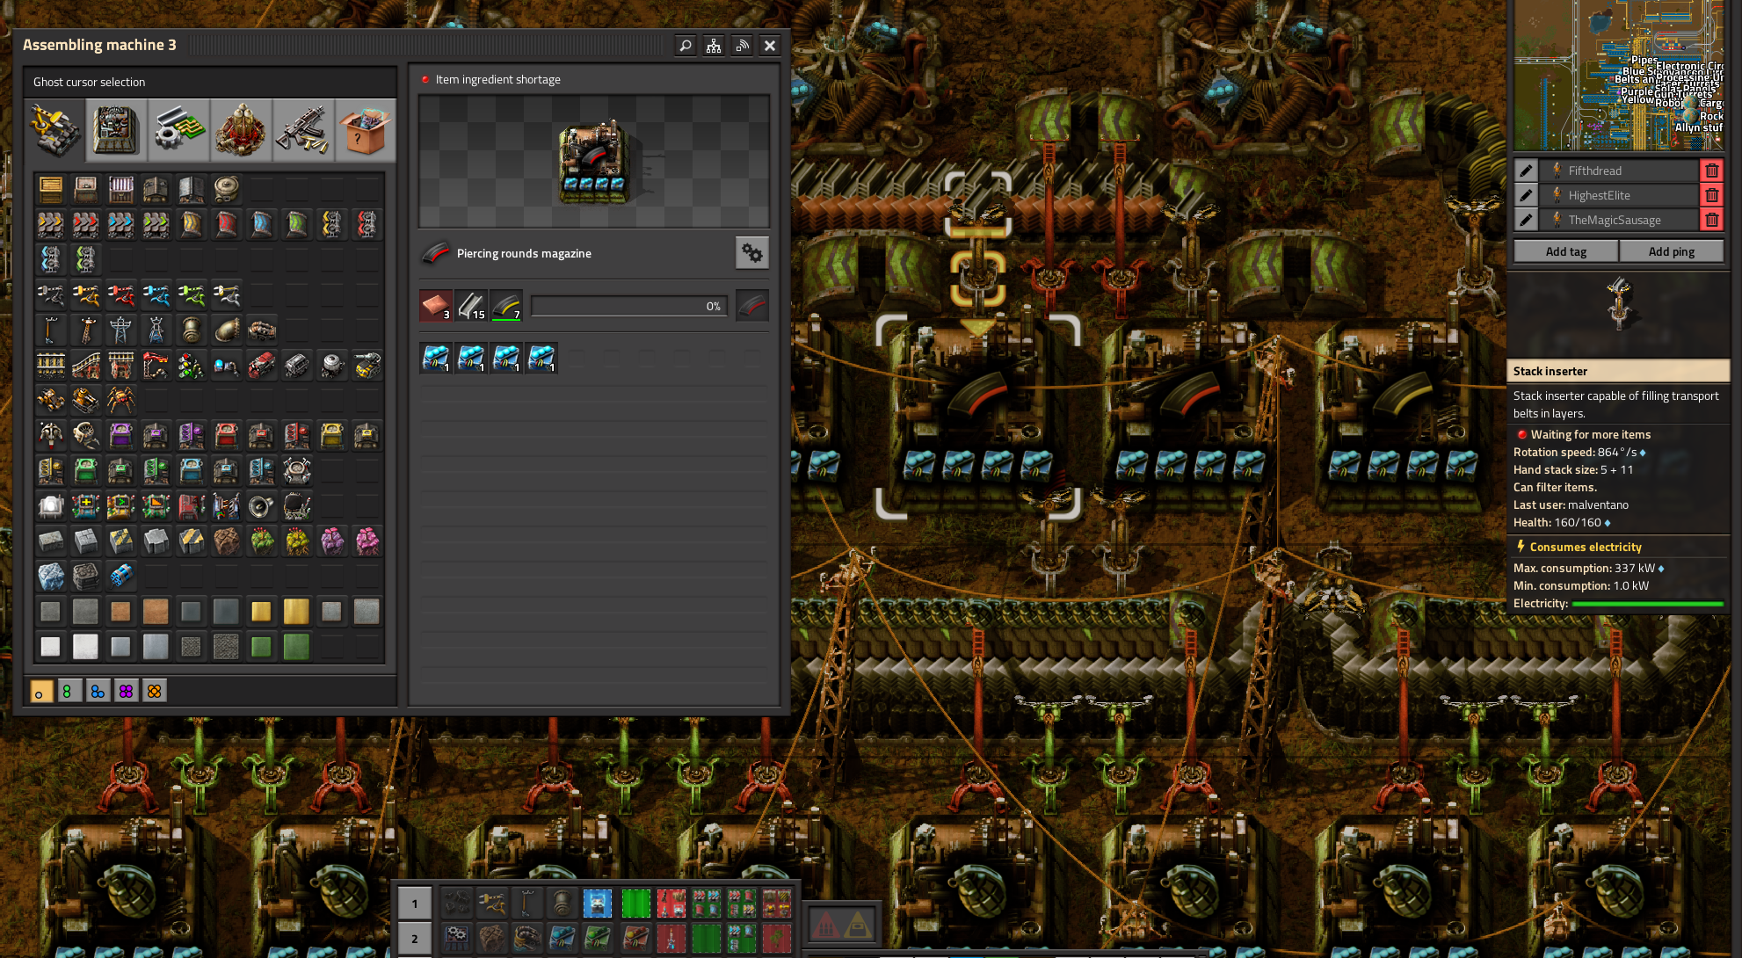This screenshot has height=958, width=1742.
Task: Select the train stop item
Action: pyautogui.click(x=156, y=365)
